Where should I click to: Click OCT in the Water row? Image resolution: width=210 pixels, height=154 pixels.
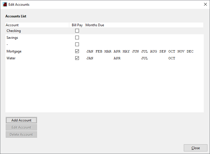(172, 58)
